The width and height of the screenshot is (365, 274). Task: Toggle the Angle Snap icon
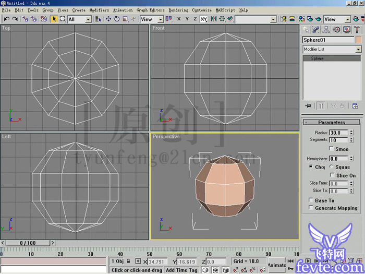244,270
